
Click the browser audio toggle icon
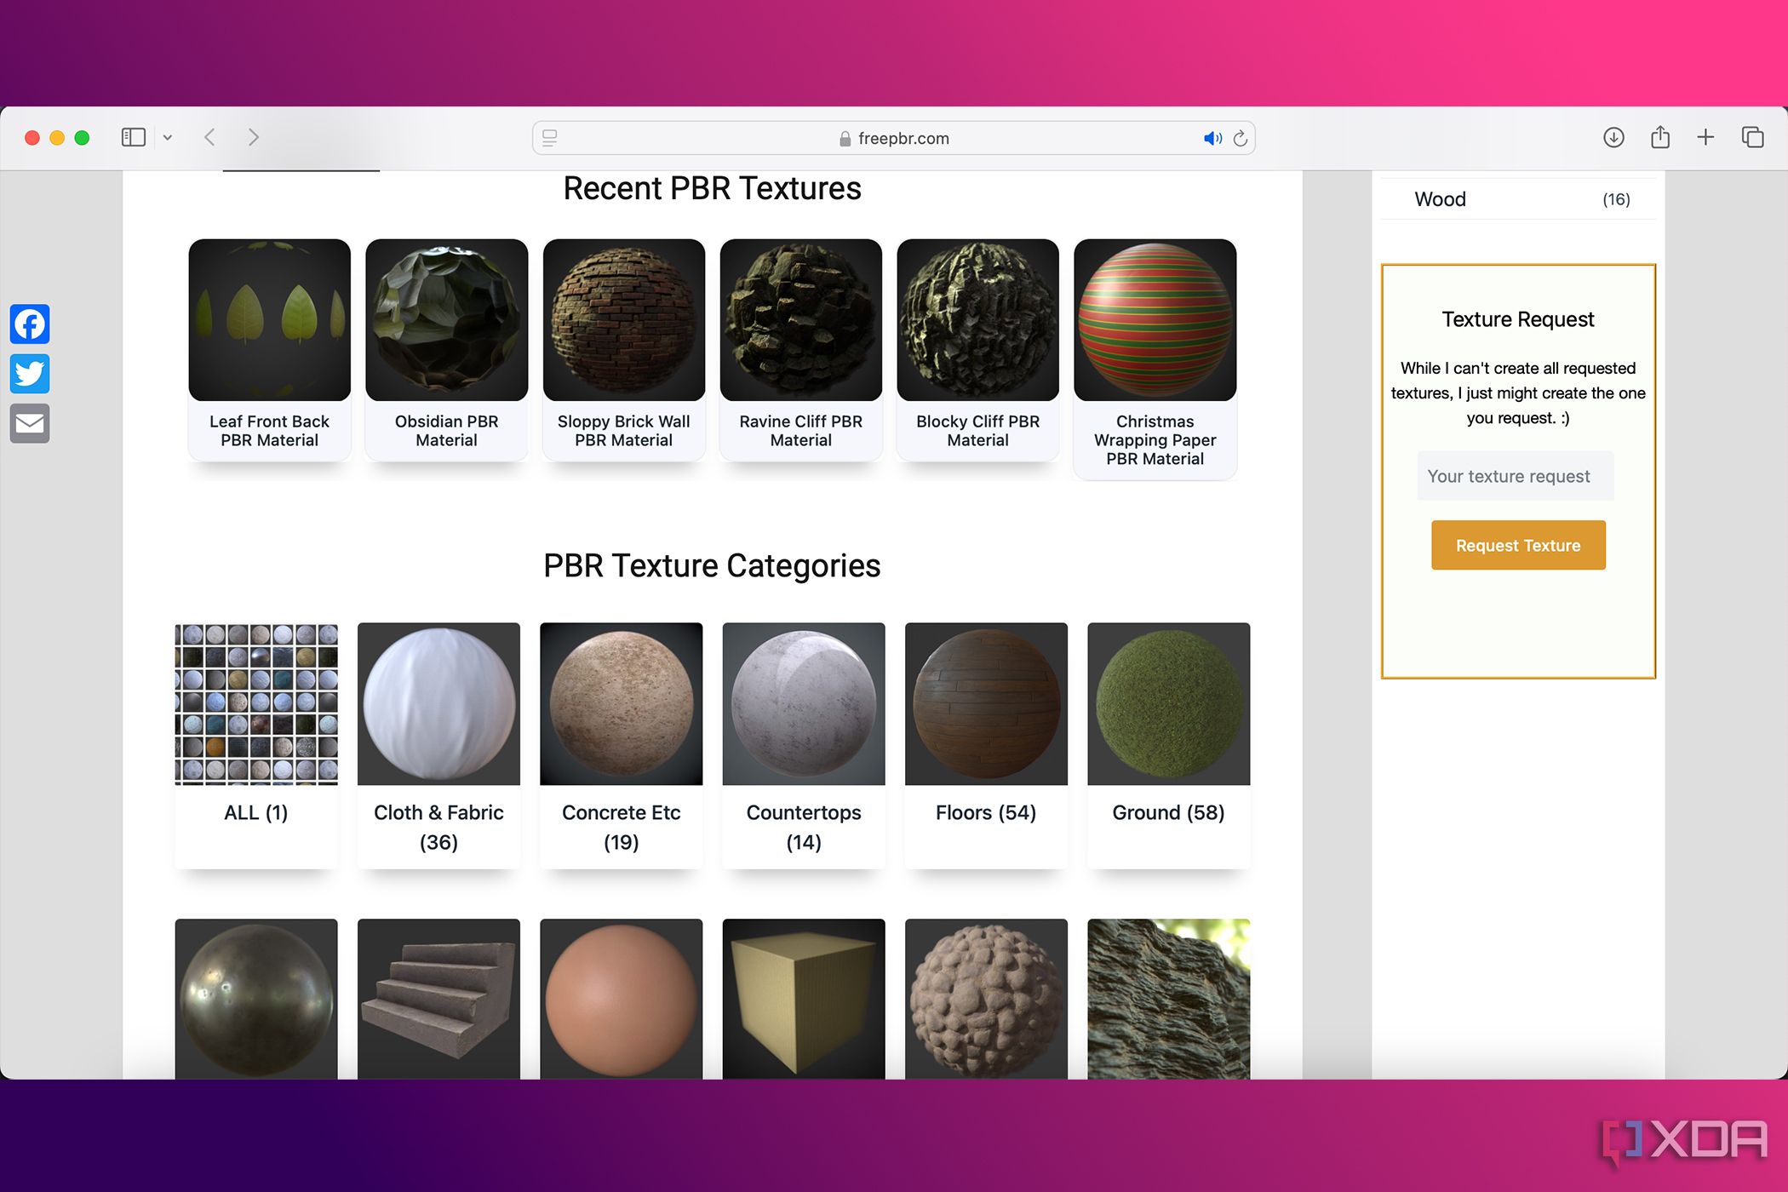[1211, 138]
